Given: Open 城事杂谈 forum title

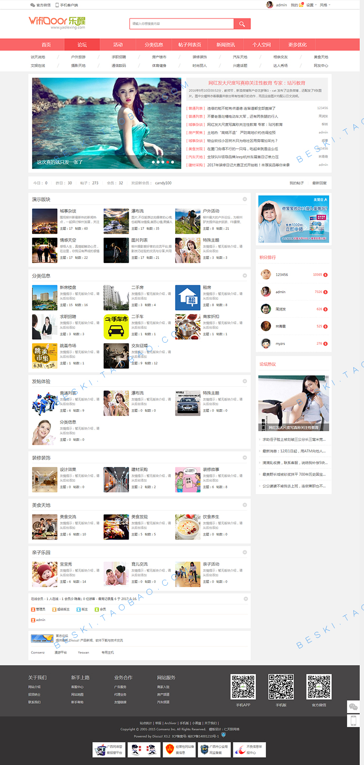Looking at the screenshot, I should [68, 211].
